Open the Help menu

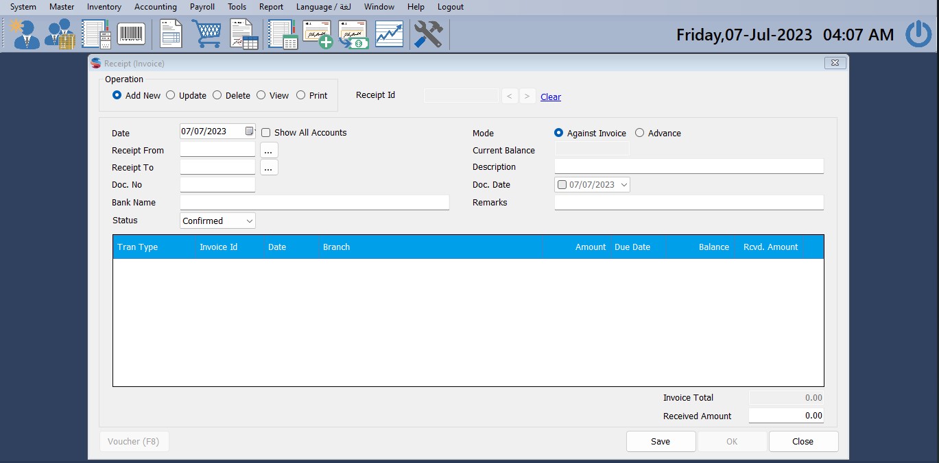416,7
